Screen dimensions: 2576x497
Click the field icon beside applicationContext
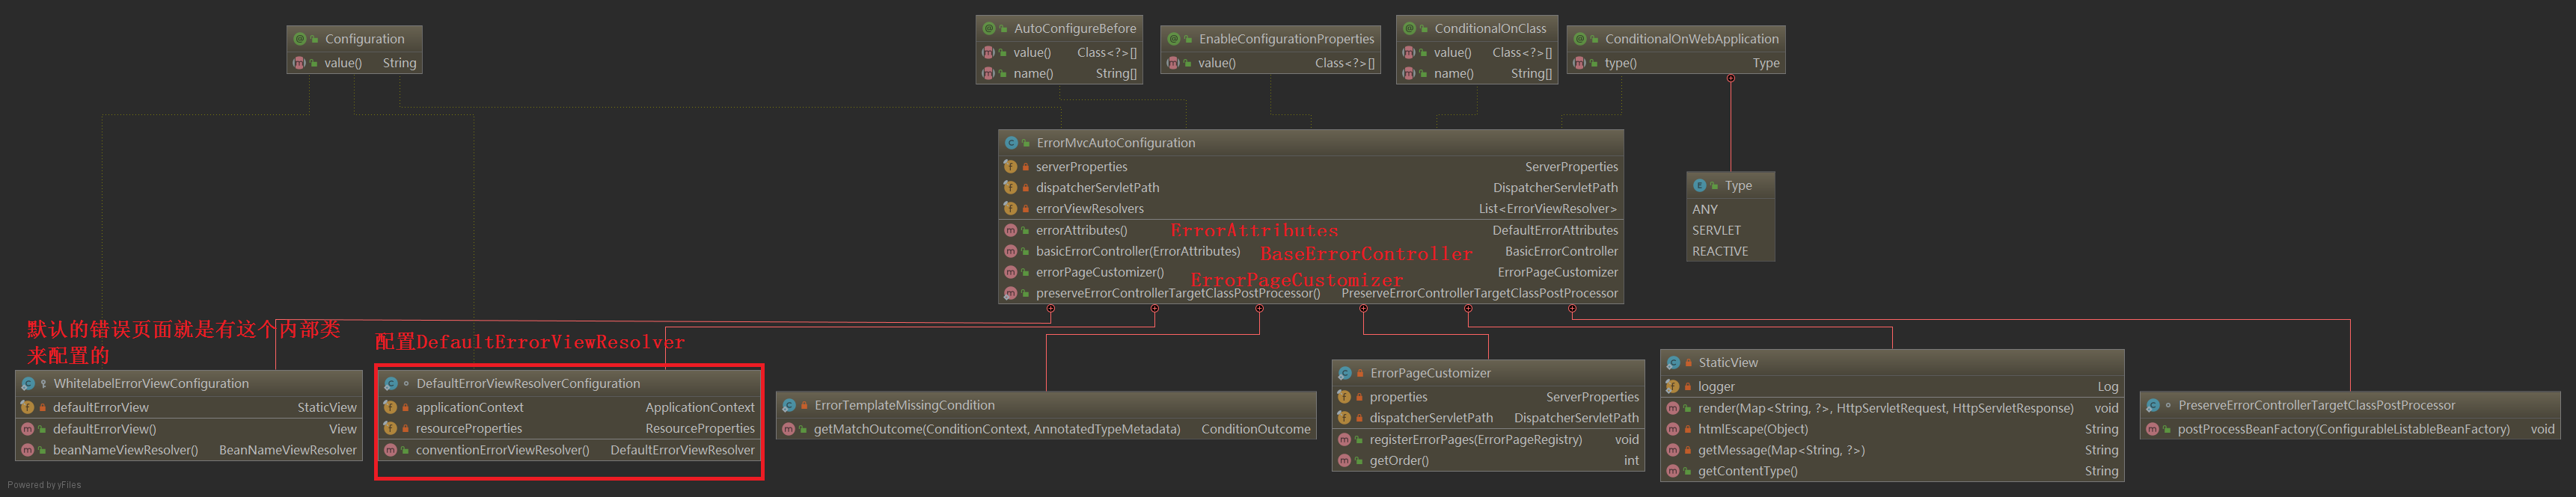point(390,408)
